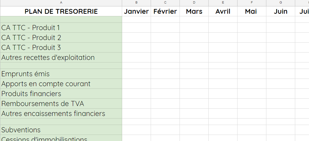Click the PLAN DE TRESORERIE title cell

tap(61, 11)
